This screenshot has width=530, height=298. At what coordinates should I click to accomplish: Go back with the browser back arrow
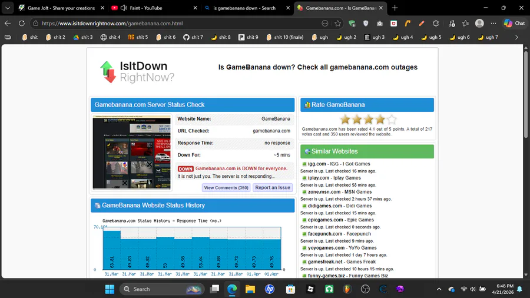[8, 24]
